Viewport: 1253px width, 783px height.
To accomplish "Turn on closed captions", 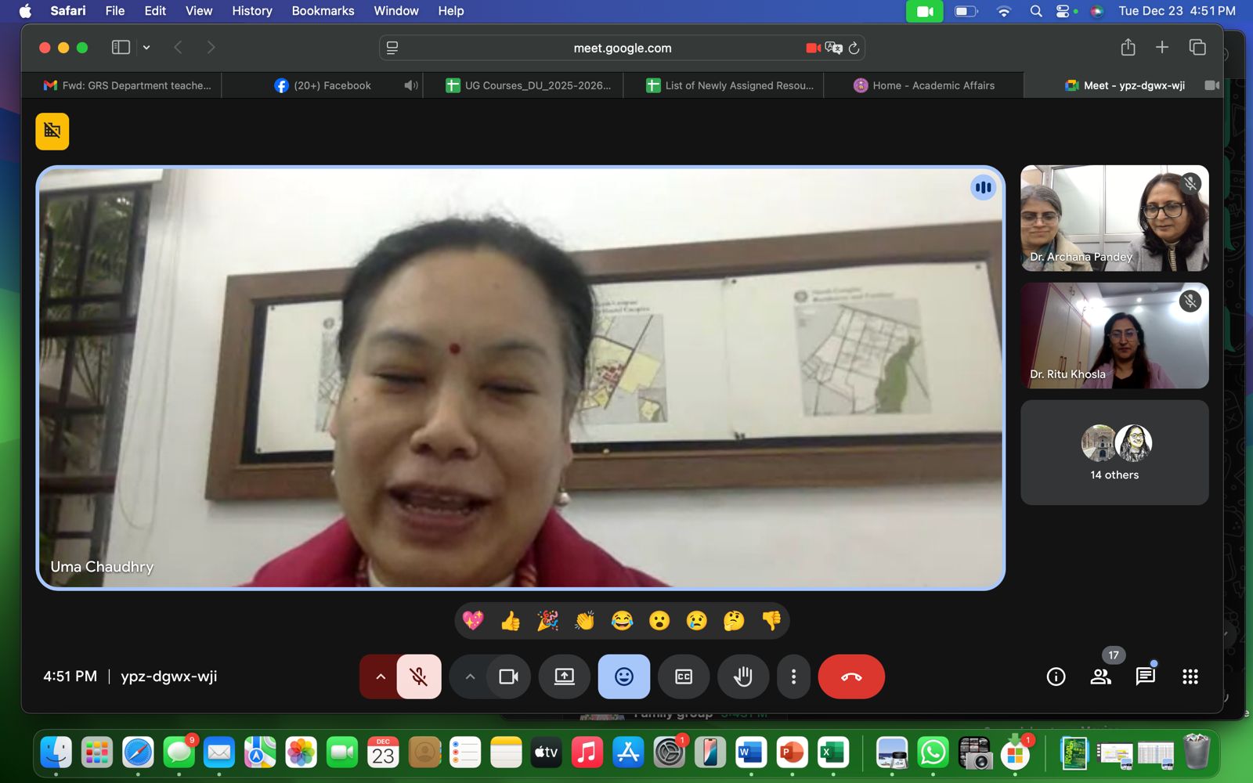I will [684, 677].
